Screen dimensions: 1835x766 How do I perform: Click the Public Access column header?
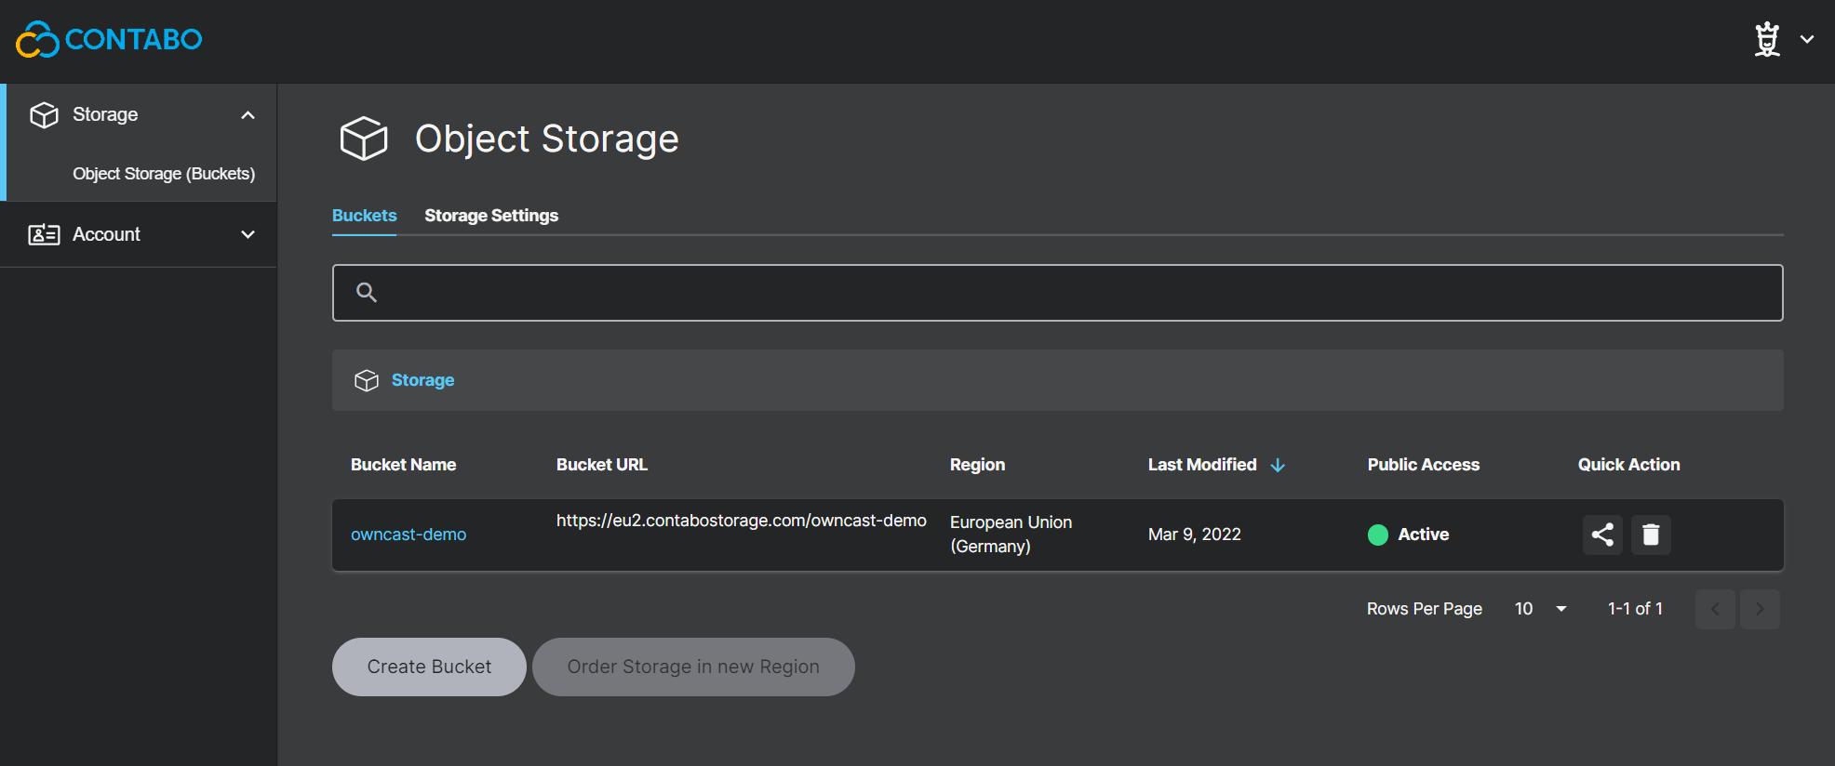coord(1423,465)
